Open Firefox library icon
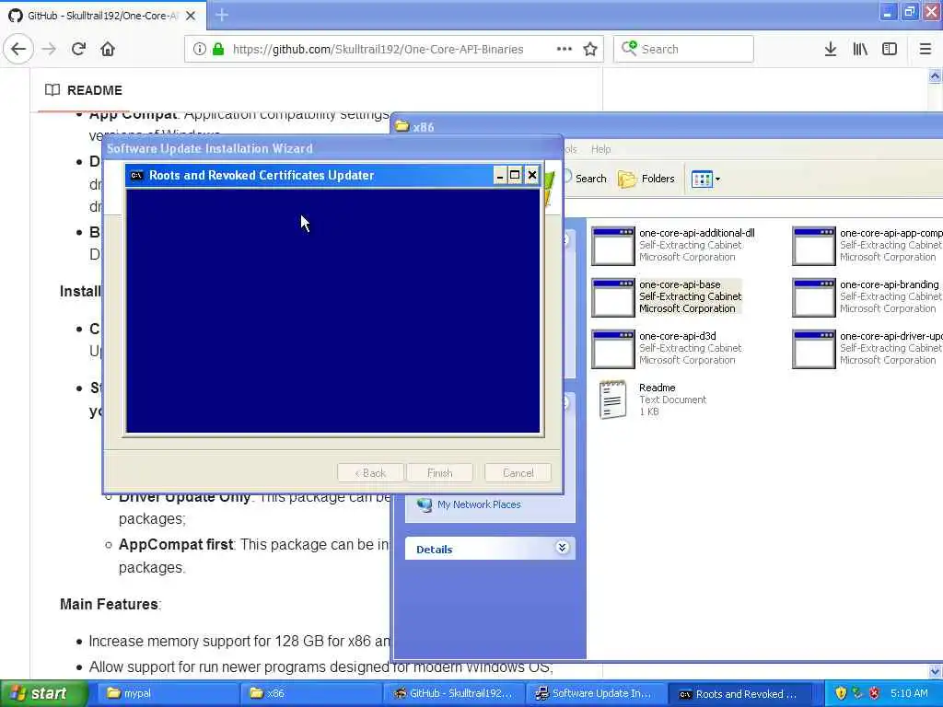943x707 pixels. 860,49
